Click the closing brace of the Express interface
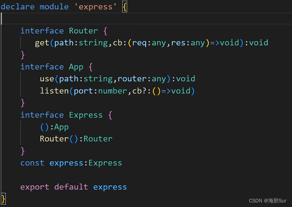 pyautogui.click(x=23, y=151)
